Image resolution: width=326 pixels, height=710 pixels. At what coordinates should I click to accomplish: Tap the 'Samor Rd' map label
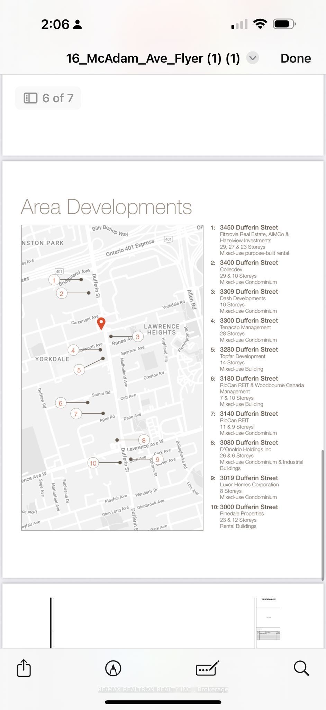[101, 394]
